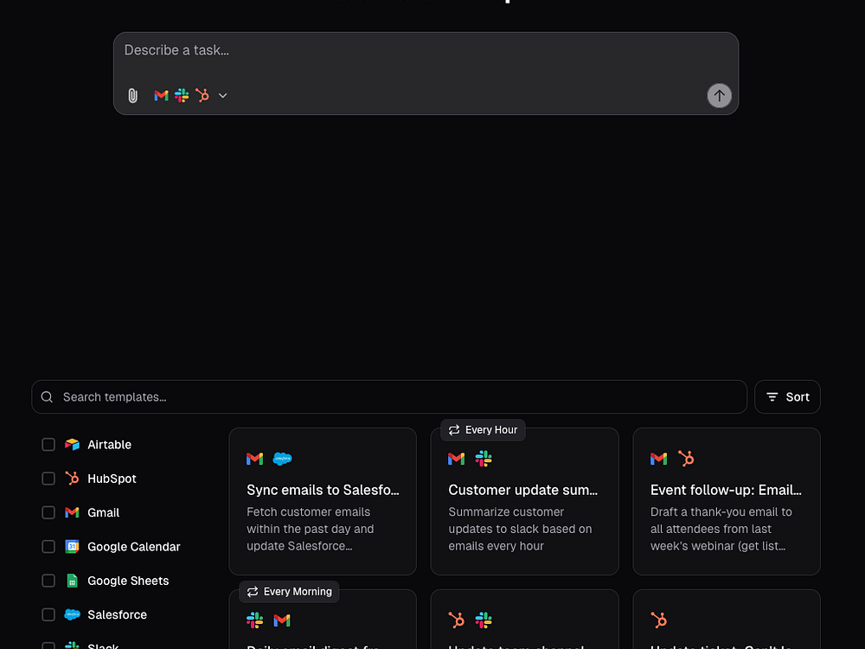Click the Every Hour schedule badge
The height and width of the screenshot is (649, 865).
click(483, 430)
